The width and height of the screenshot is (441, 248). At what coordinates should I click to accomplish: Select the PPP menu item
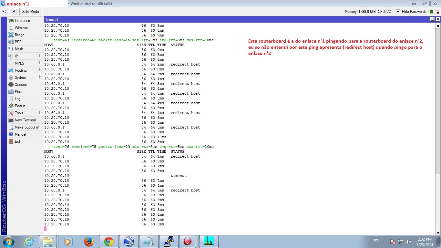click(18, 42)
